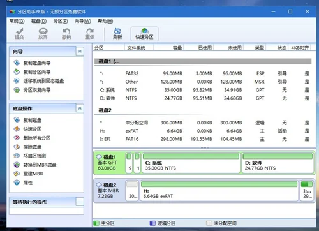The width and height of the screenshot is (319, 231).
Task: Select the I: partition block on 磁盘2
Action: pyautogui.click(x=307, y=191)
